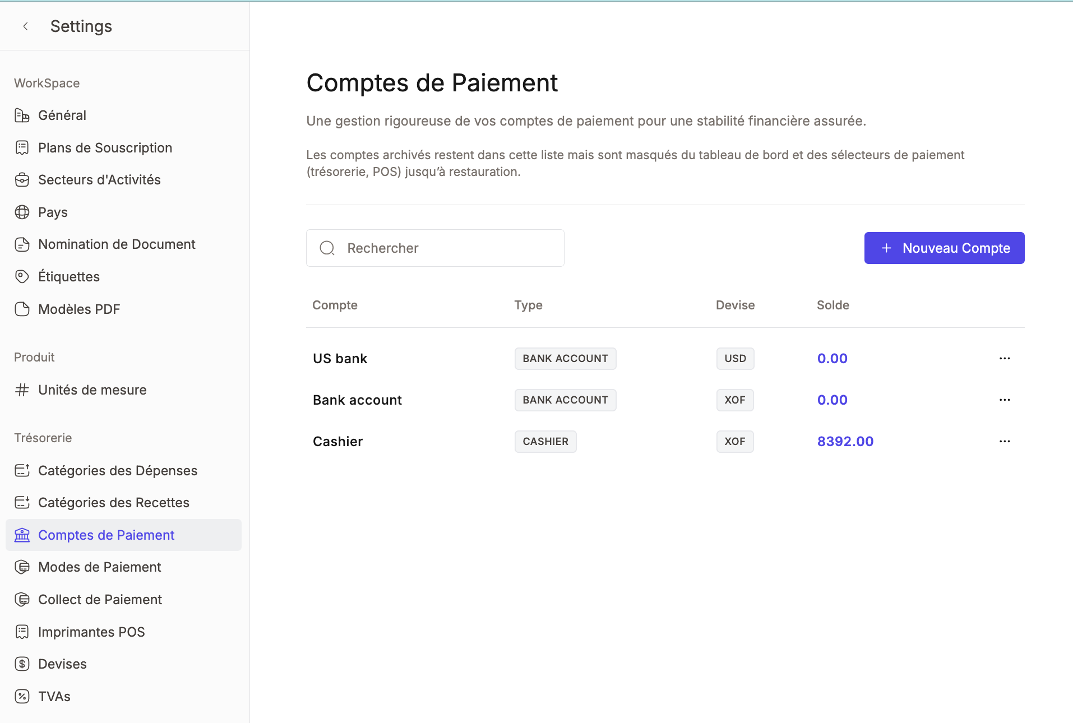The height and width of the screenshot is (723, 1073).
Task: Go to Modes de Paiement
Action: [99, 567]
